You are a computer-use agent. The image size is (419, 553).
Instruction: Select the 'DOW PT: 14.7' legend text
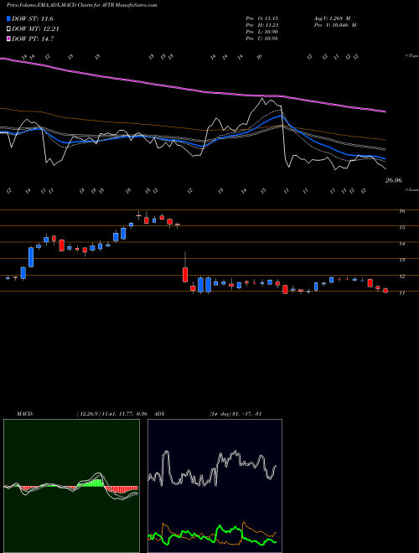coord(33,39)
